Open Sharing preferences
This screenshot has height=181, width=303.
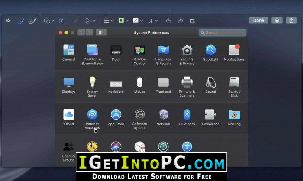point(234,117)
